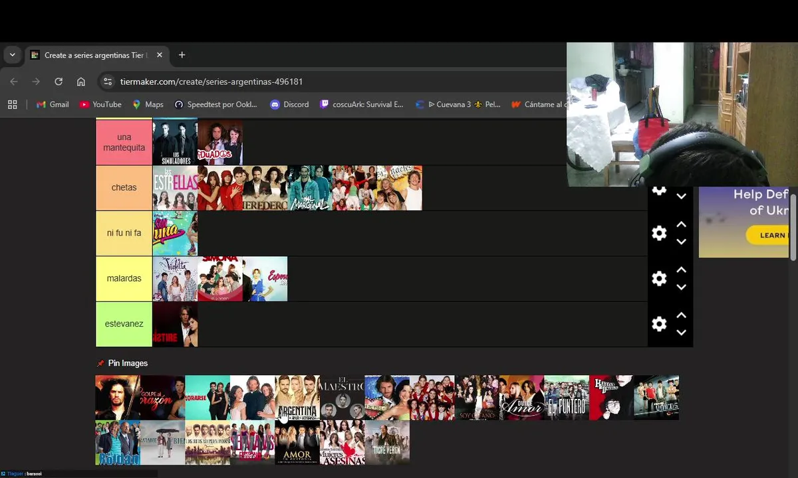
Task: Select Los Simuladores poster in una mantequita
Action: [x=175, y=142]
